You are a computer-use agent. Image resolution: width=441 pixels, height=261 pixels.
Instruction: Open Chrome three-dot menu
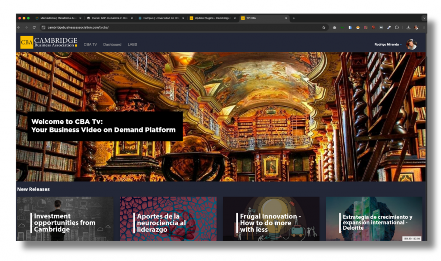point(424,27)
